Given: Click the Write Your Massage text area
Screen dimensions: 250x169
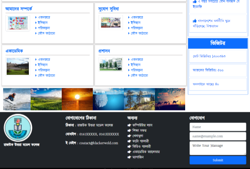Looking at the screenshot, I should (x=218, y=148).
